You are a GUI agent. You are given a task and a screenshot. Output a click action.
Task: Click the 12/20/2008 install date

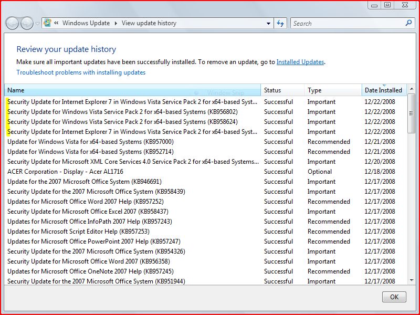pyautogui.click(x=380, y=162)
